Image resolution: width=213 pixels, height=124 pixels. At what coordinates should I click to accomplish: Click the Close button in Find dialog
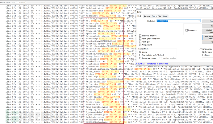(x=208, y=42)
